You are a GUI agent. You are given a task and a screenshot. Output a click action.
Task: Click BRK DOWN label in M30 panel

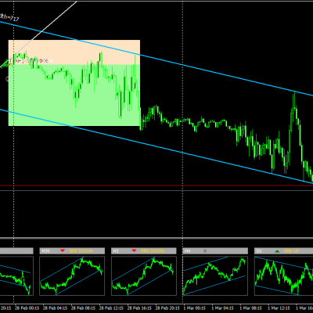tap(81, 251)
